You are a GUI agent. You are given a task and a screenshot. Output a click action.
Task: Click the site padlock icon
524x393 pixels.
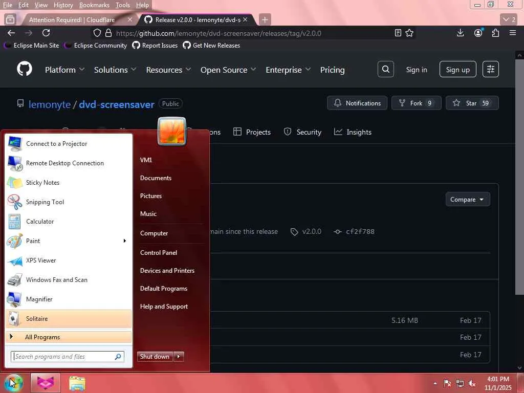(108, 33)
